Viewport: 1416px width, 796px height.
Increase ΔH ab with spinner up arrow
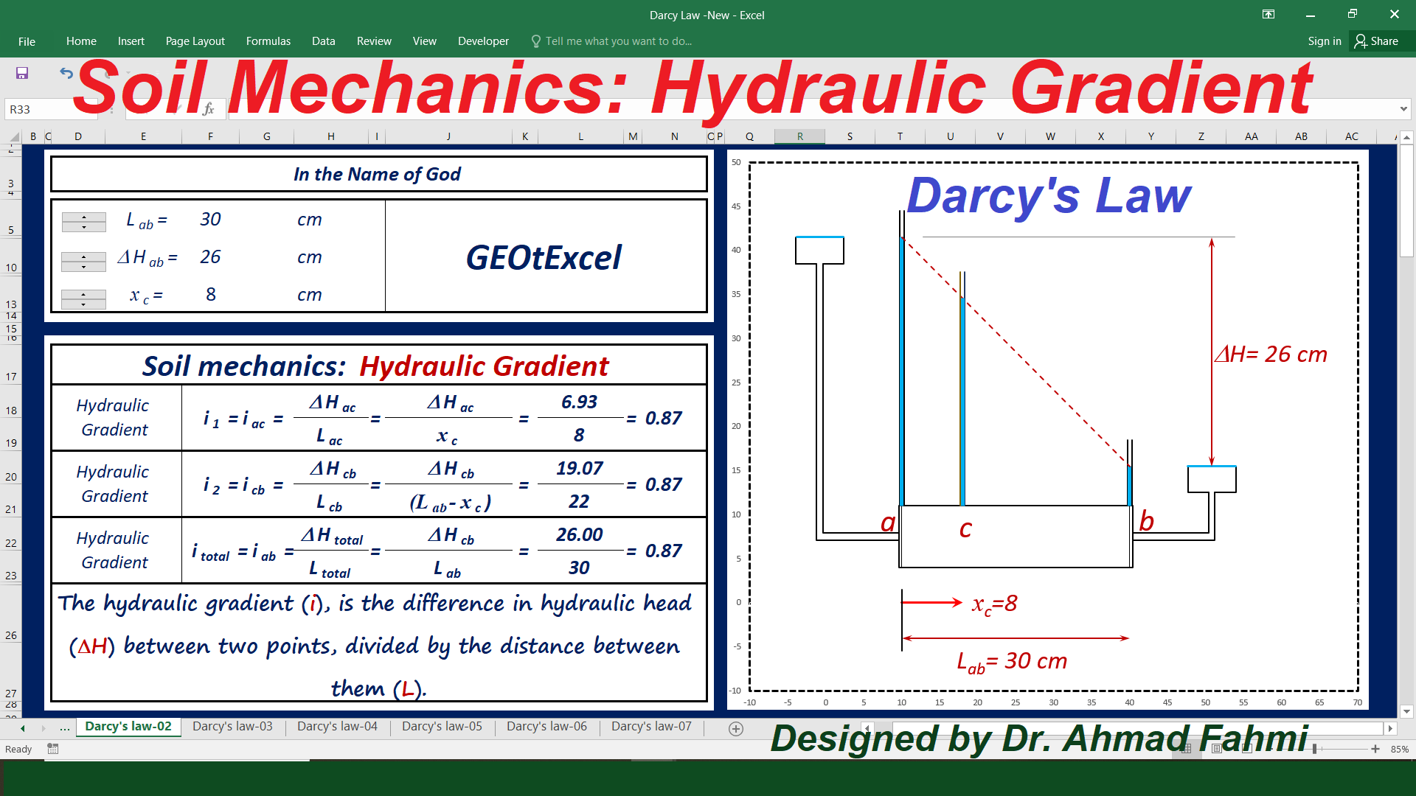click(x=84, y=256)
